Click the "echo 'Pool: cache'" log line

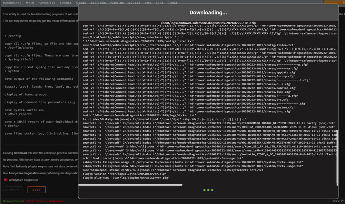click(x=163, y=158)
